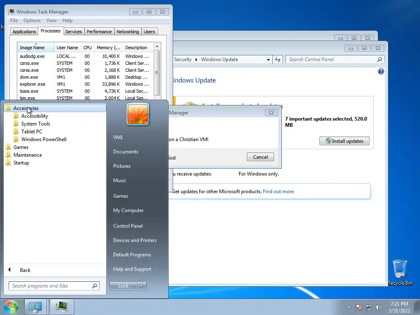Open VM1 user folder link
Image resolution: width=420 pixels, height=315 pixels.
118,137
